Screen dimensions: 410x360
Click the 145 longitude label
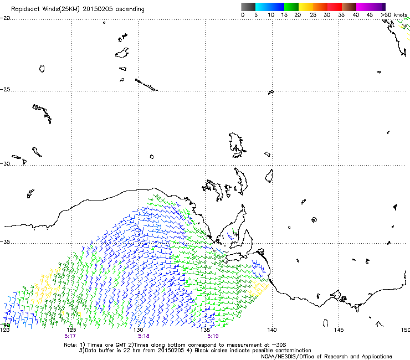pos(339,330)
